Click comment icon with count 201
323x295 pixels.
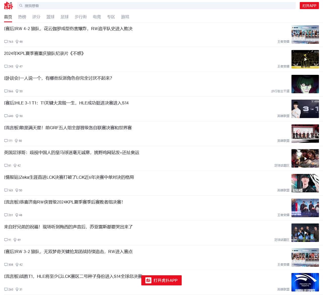(6, 215)
